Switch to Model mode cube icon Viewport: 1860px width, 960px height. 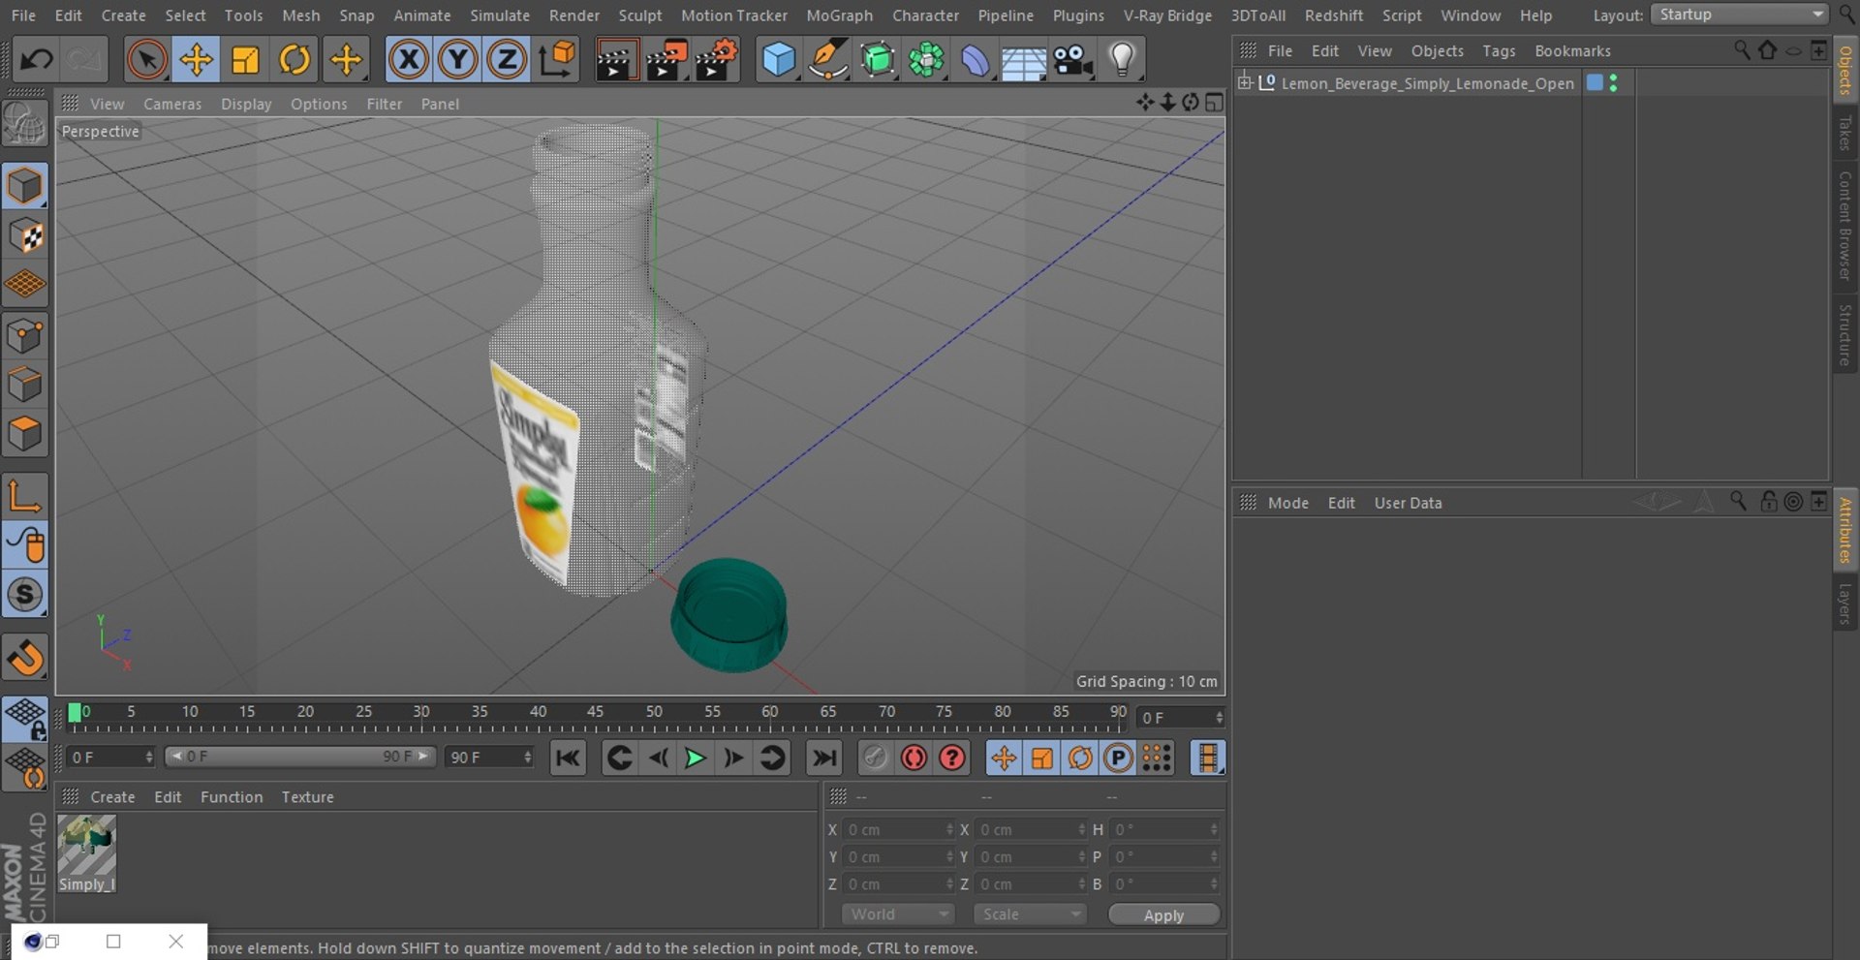[x=25, y=186]
